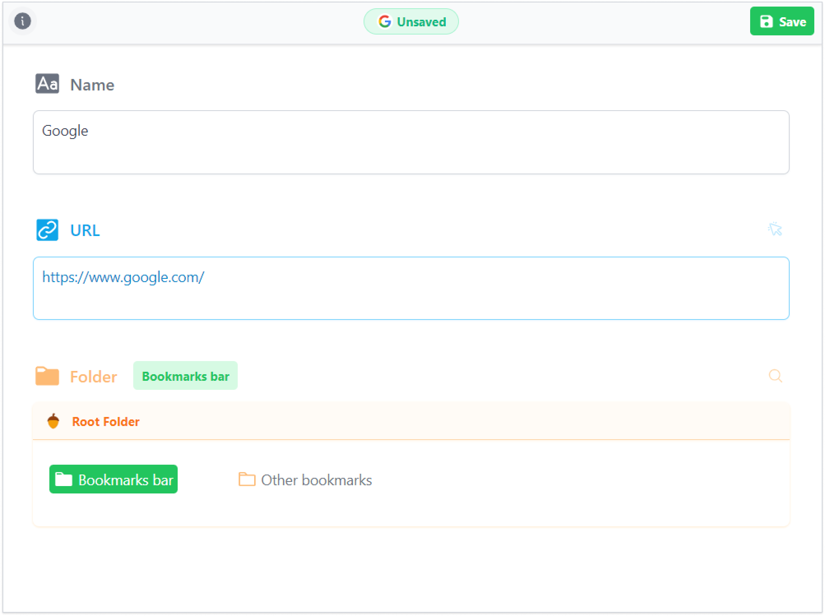Click the blue chain link URL icon
Image resolution: width=825 pixels, height=616 pixels.
(47, 230)
